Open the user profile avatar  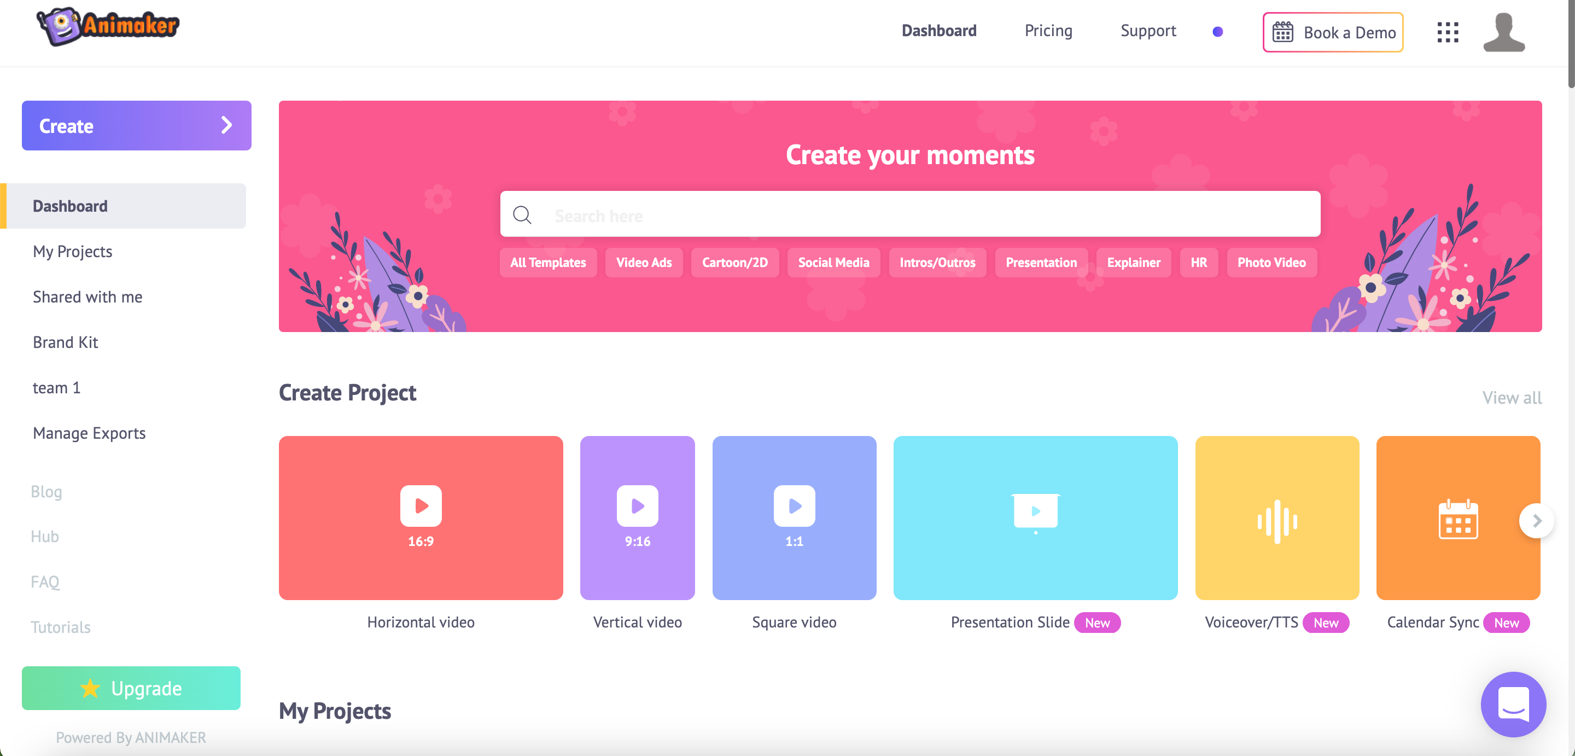(x=1503, y=32)
